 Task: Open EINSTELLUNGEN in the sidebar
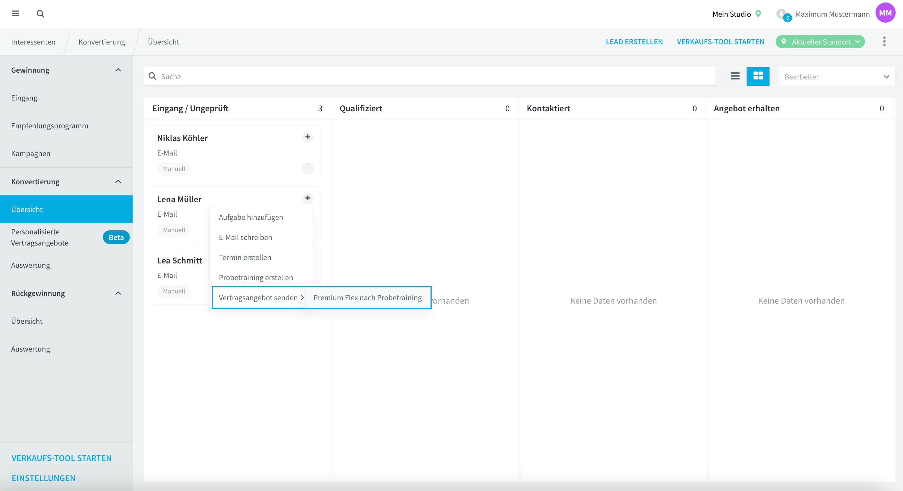coord(44,478)
